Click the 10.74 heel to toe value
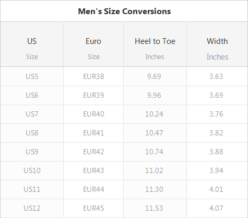Image resolution: width=248 pixels, height=218 pixels. 154,152
